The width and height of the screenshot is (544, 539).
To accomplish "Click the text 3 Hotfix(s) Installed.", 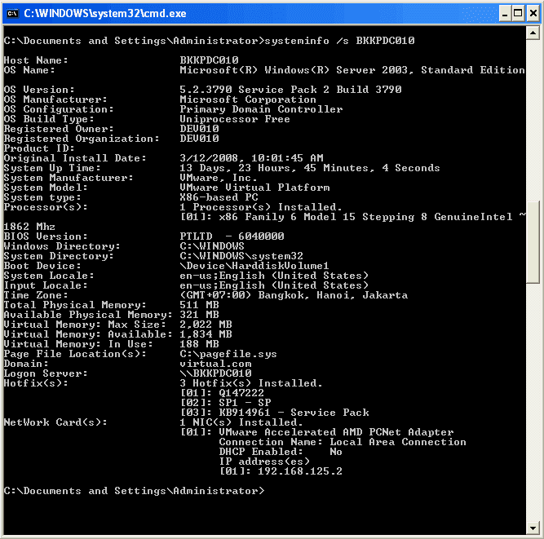I will (x=251, y=383).
